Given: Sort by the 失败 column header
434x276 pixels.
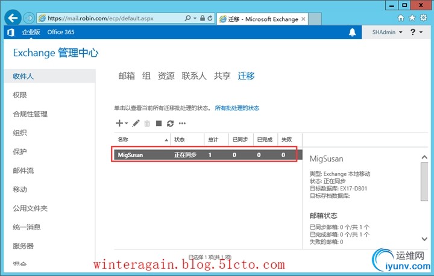Looking at the screenshot, I should [290, 140].
